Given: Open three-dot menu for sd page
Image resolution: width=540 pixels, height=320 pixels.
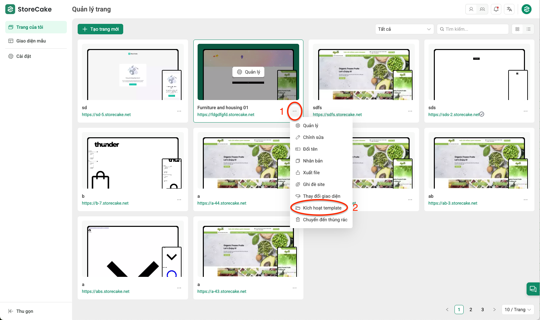Looking at the screenshot, I should [x=179, y=111].
